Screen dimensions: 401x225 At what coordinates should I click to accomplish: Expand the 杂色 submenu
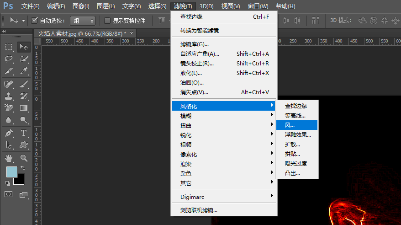[224, 173]
